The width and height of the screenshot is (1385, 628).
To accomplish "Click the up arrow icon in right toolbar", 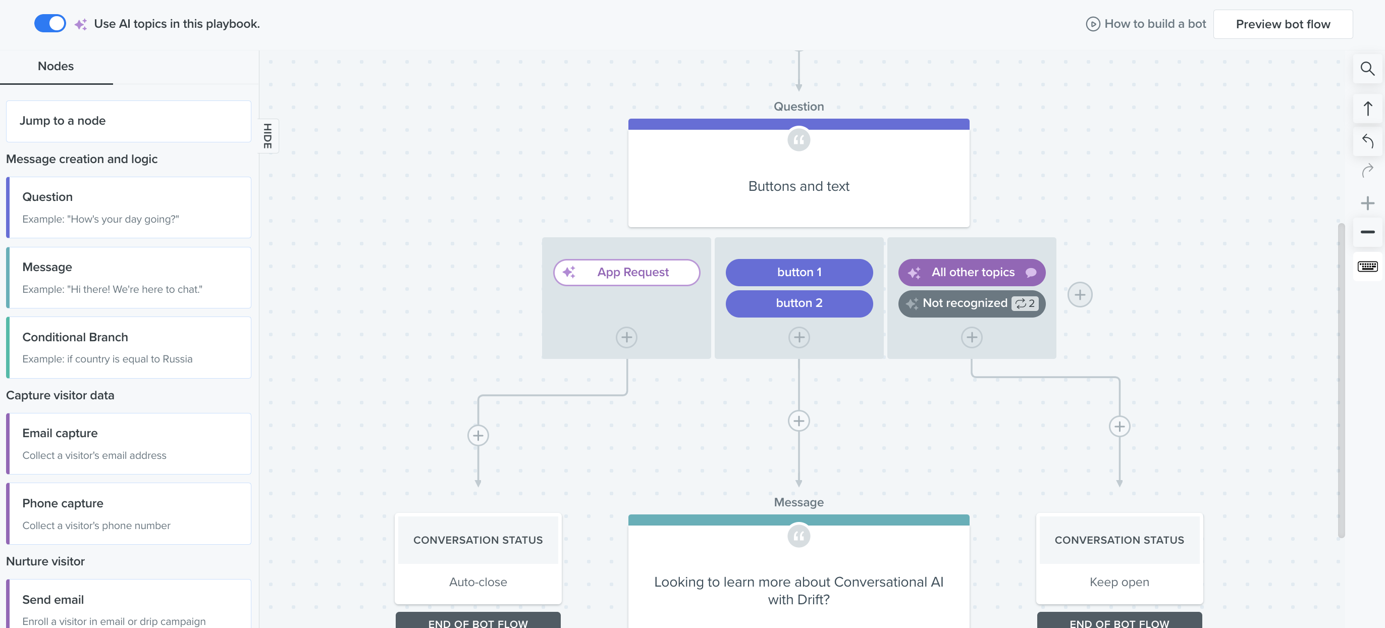I will coord(1367,109).
